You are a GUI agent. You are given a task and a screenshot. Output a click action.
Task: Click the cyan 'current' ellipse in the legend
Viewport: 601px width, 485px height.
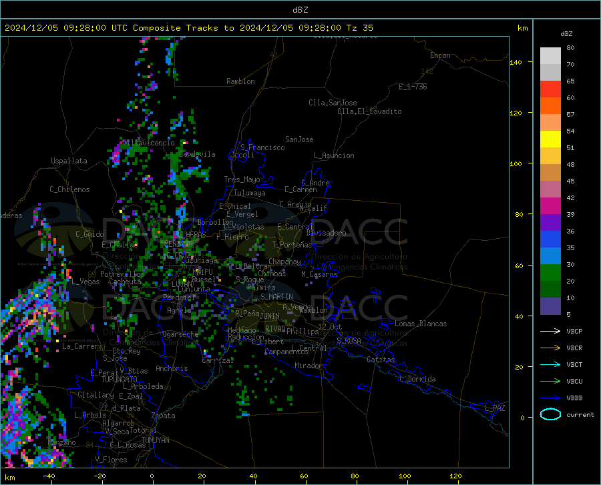coord(550,414)
